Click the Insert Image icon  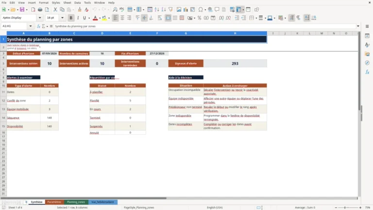coord(179,10)
